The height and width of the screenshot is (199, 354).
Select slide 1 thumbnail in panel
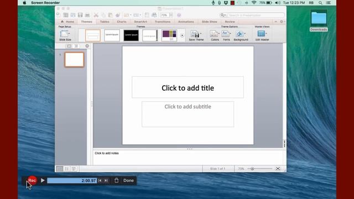(x=74, y=60)
